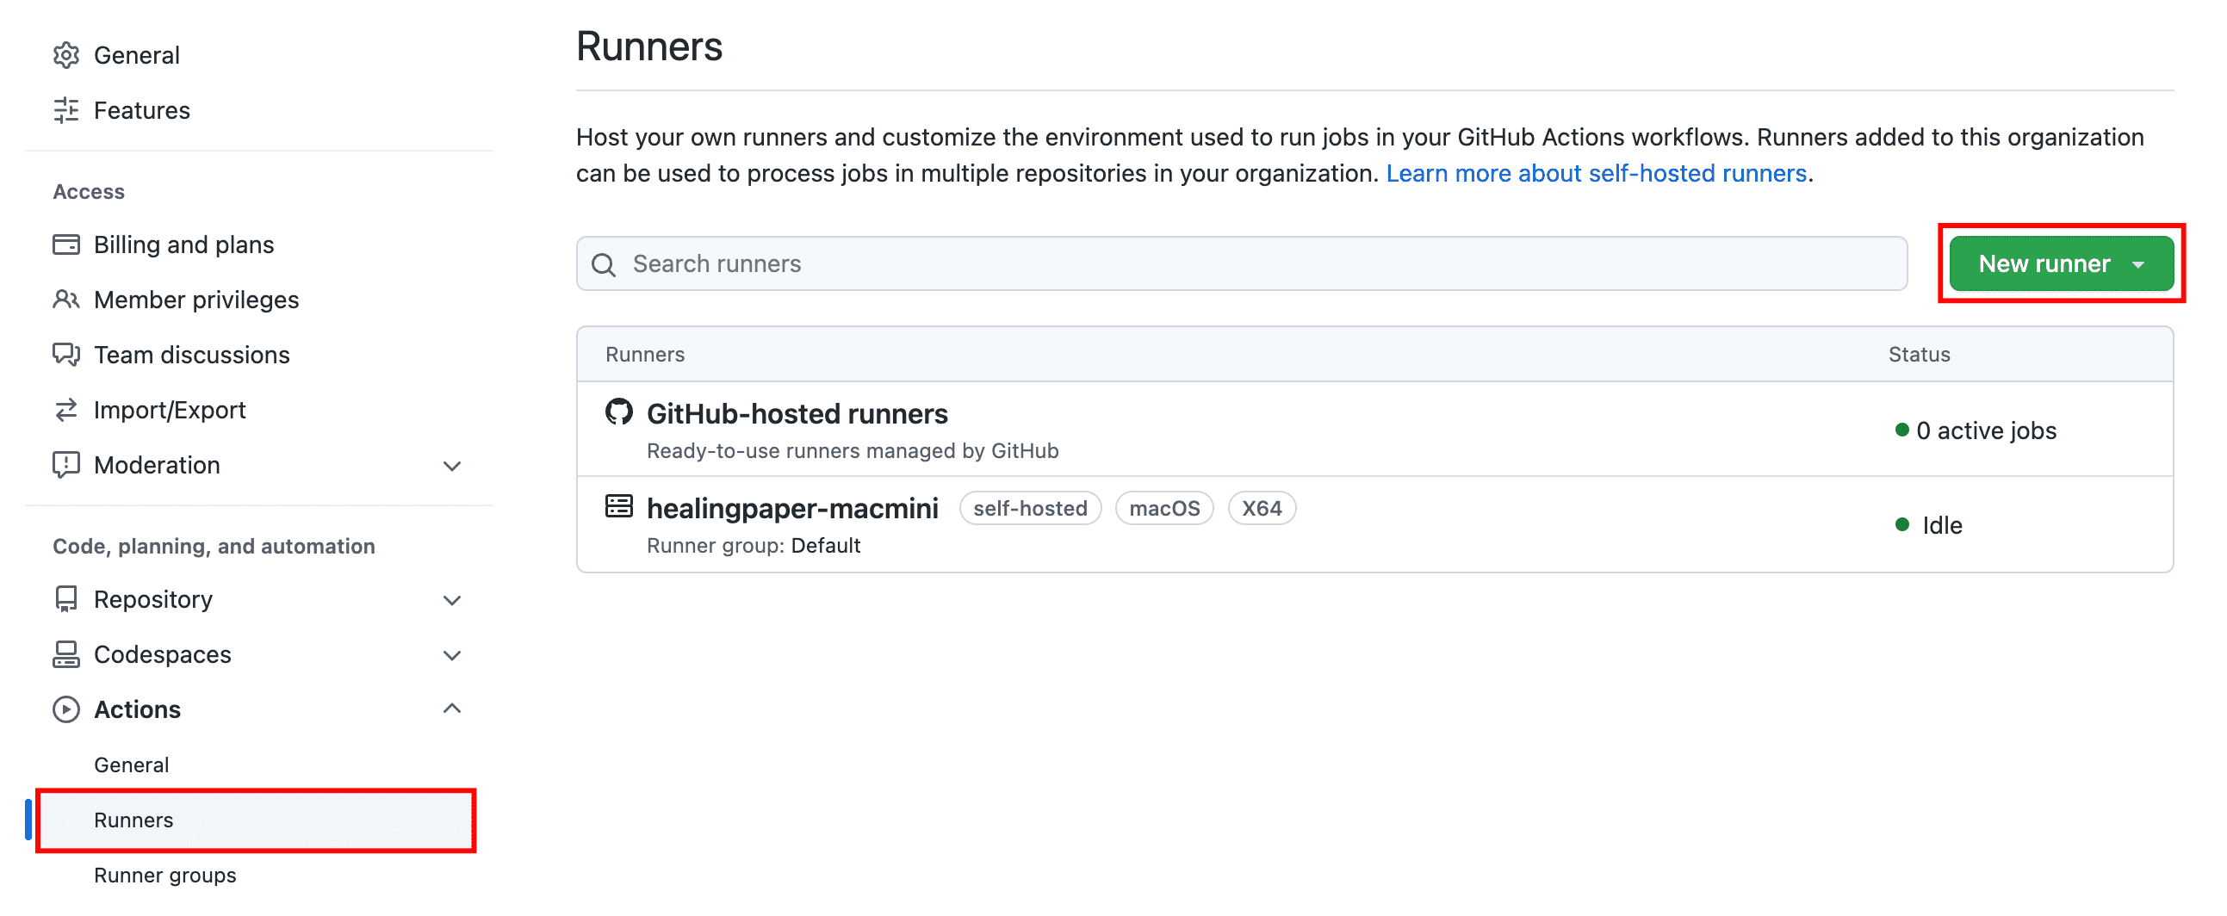Click the server icon next to healingpaper-macmini

coord(619,508)
